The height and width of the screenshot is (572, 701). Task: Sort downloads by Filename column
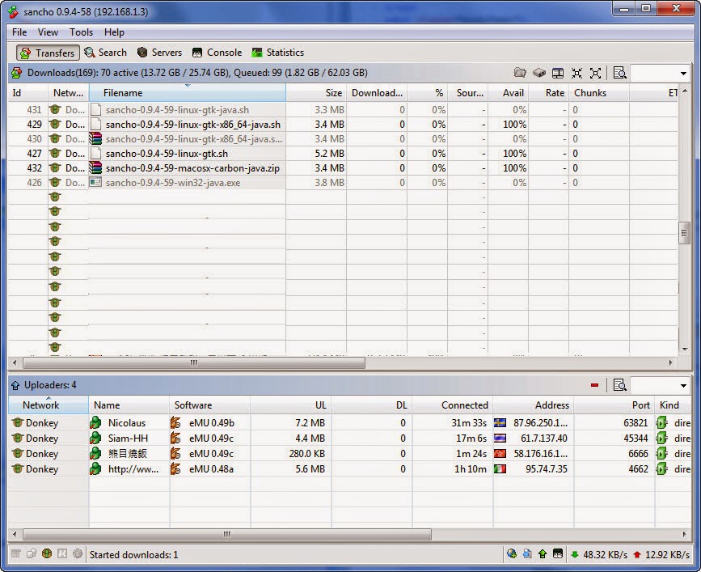(188, 92)
